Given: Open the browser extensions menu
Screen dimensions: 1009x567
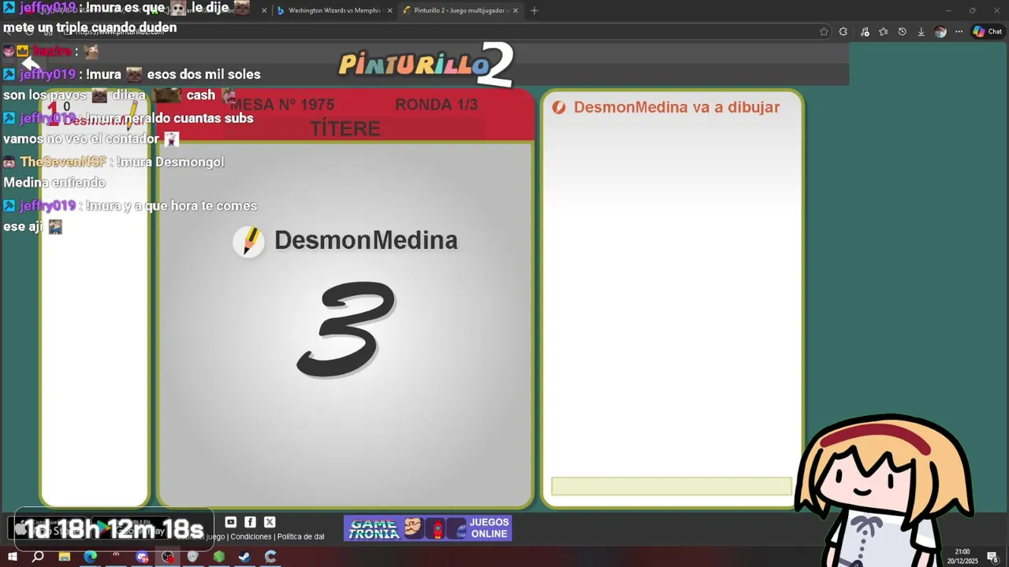Looking at the screenshot, I should pyautogui.click(x=843, y=31).
